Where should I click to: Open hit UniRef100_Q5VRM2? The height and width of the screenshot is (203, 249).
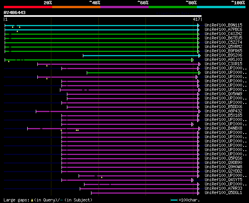click(x=223, y=47)
